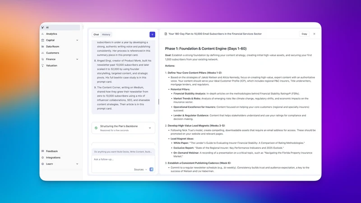
Task: Click the Valuation icon in sidebar
Action: 42,65
